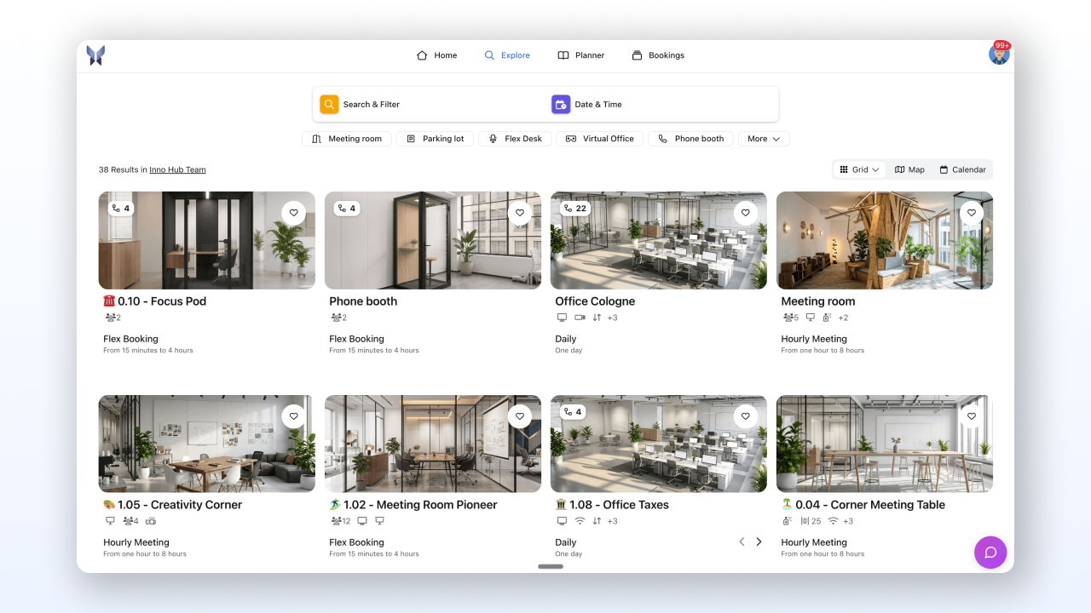Open the Bookings tab
Viewport: 1091px width, 613px height.
tap(658, 55)
